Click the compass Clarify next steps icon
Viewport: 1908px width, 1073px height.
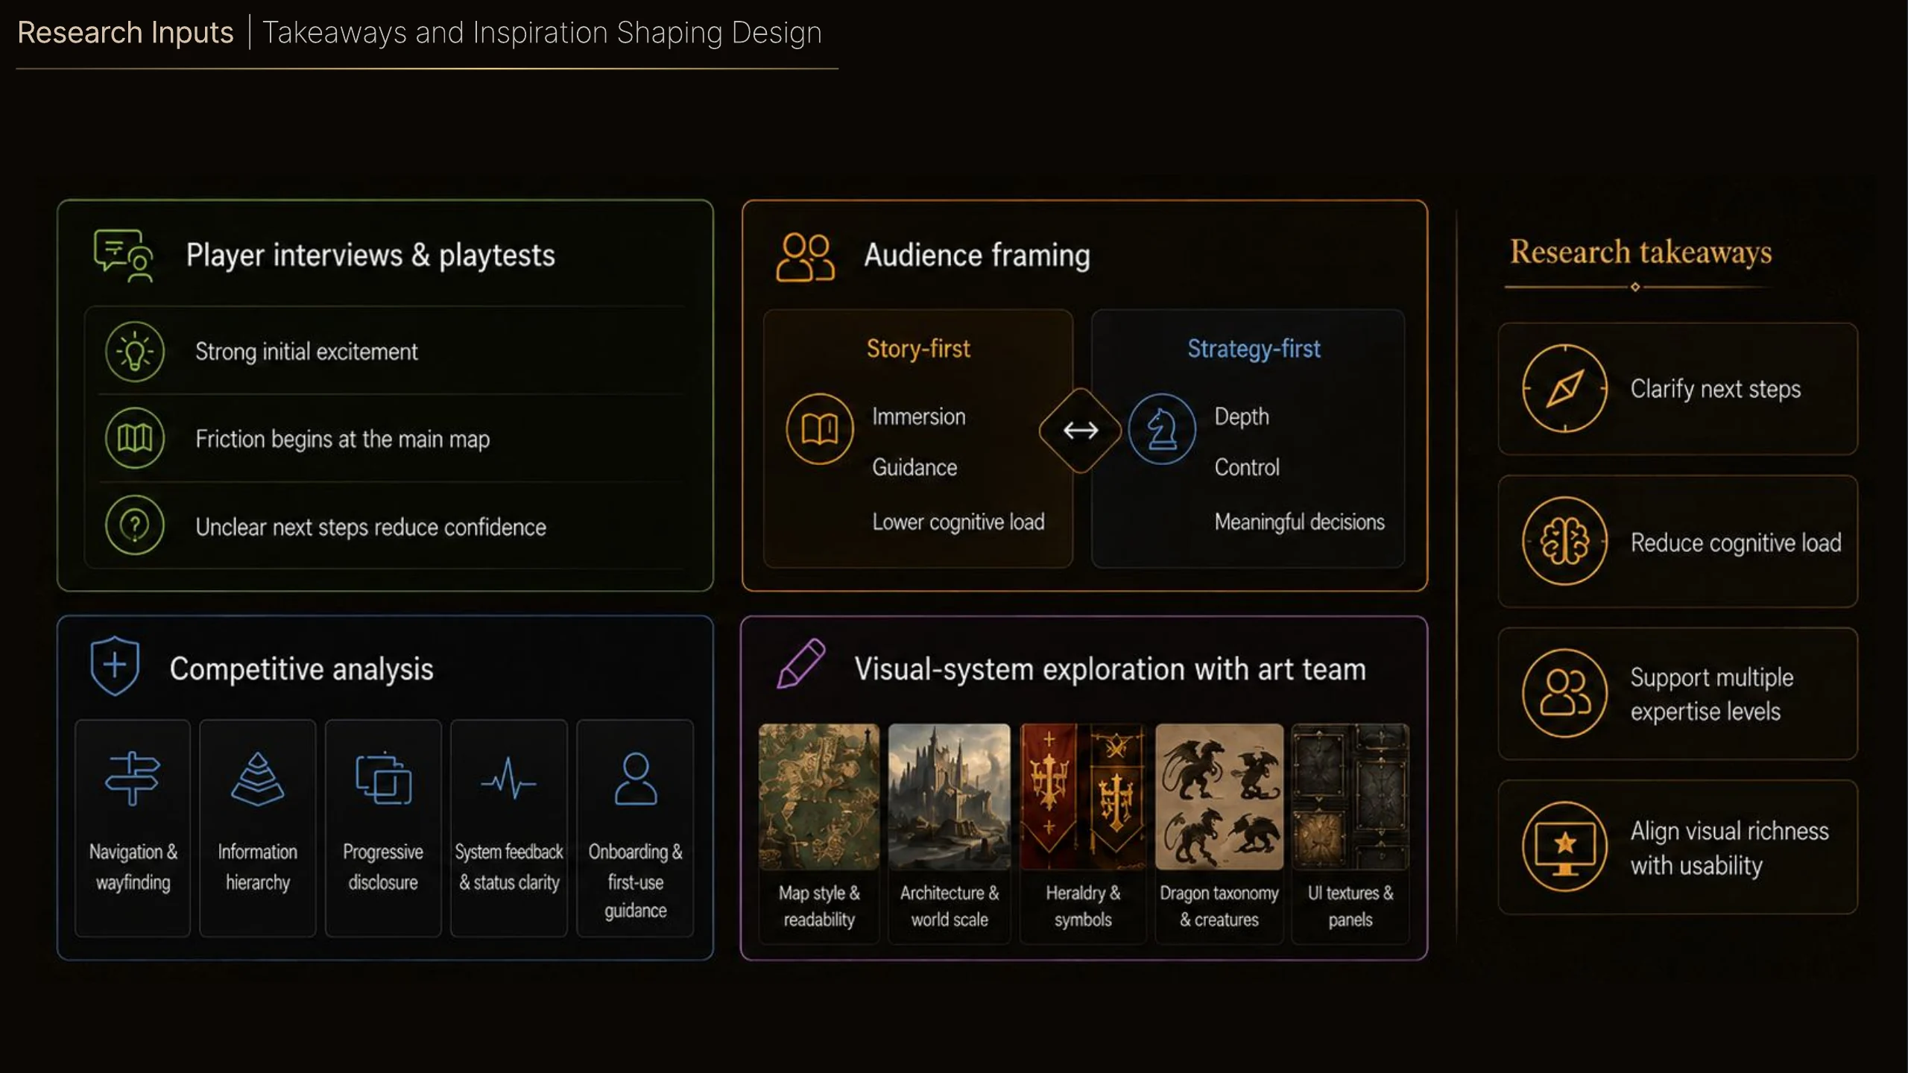[1565, 388]
